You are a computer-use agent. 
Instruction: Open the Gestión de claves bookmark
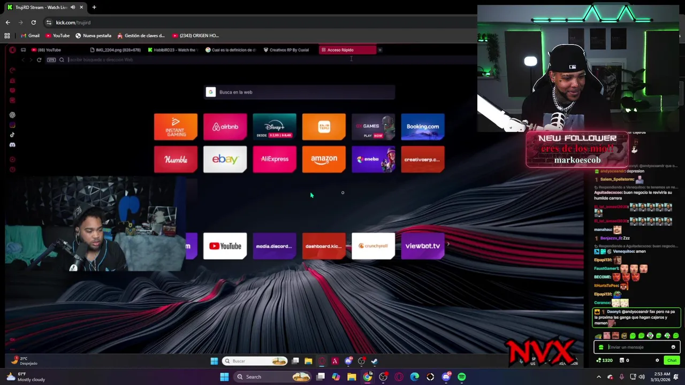[141, 36]
